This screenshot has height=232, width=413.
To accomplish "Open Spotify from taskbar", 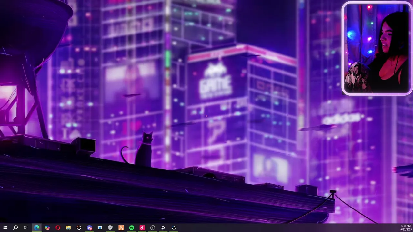I will click(132, 228).
